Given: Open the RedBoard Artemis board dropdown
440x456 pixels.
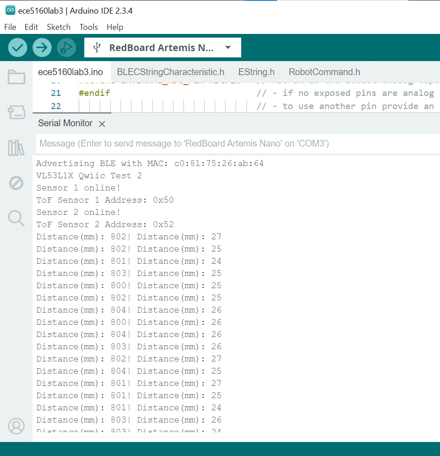Looking at the screenshot, I should [163, 47].
